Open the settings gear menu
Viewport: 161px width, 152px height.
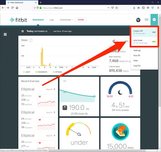[x=154, y=20]
